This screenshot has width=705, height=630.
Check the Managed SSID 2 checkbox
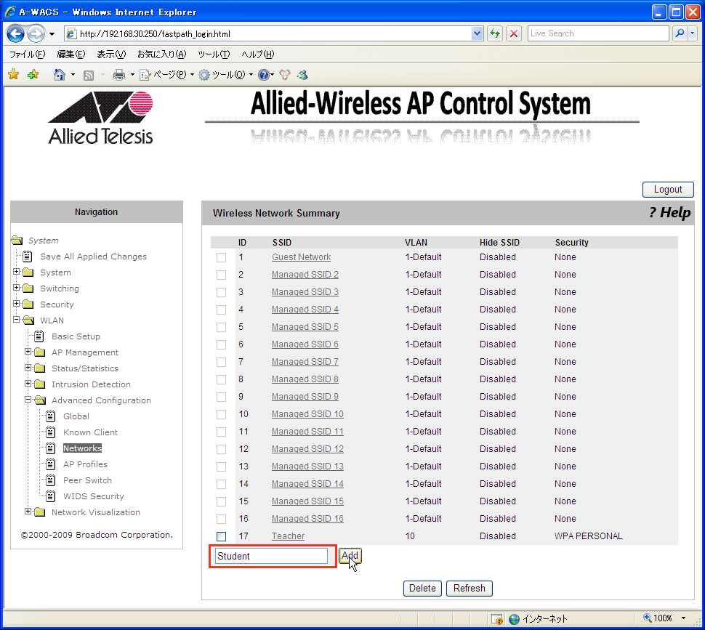221,275
